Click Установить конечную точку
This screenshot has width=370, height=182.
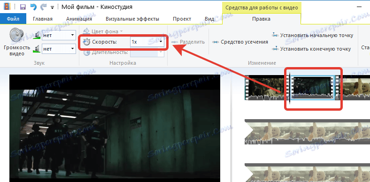(311, 49)
